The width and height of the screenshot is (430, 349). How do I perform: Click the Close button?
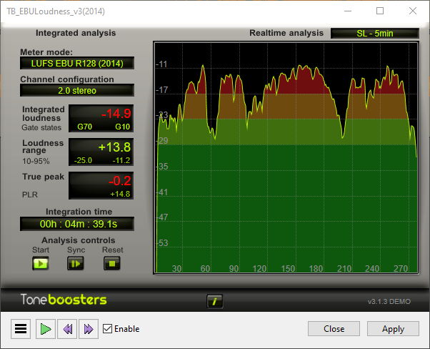[x=334, y=329]
